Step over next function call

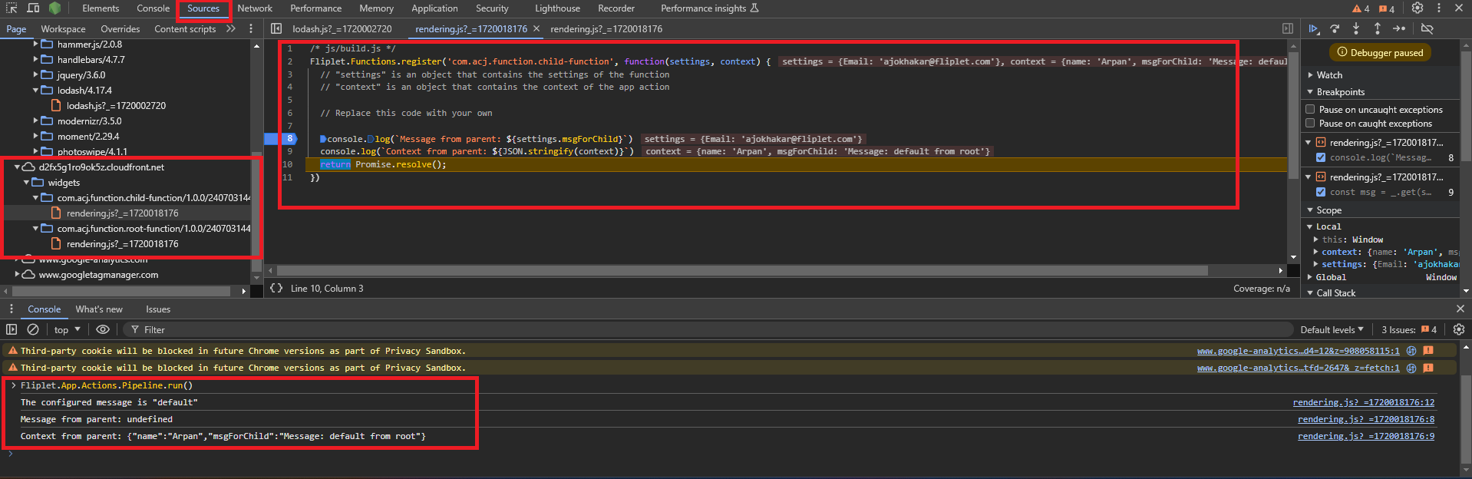coord(1335,29)
